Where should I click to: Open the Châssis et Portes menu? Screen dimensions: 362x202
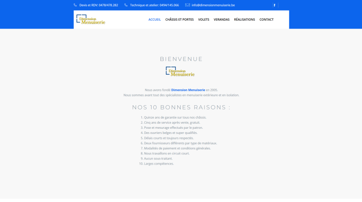point(179,19)
